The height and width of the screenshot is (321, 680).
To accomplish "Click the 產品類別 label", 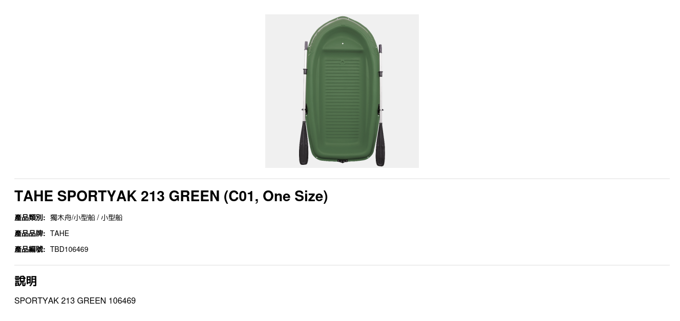I will click(x=30, y=218).
